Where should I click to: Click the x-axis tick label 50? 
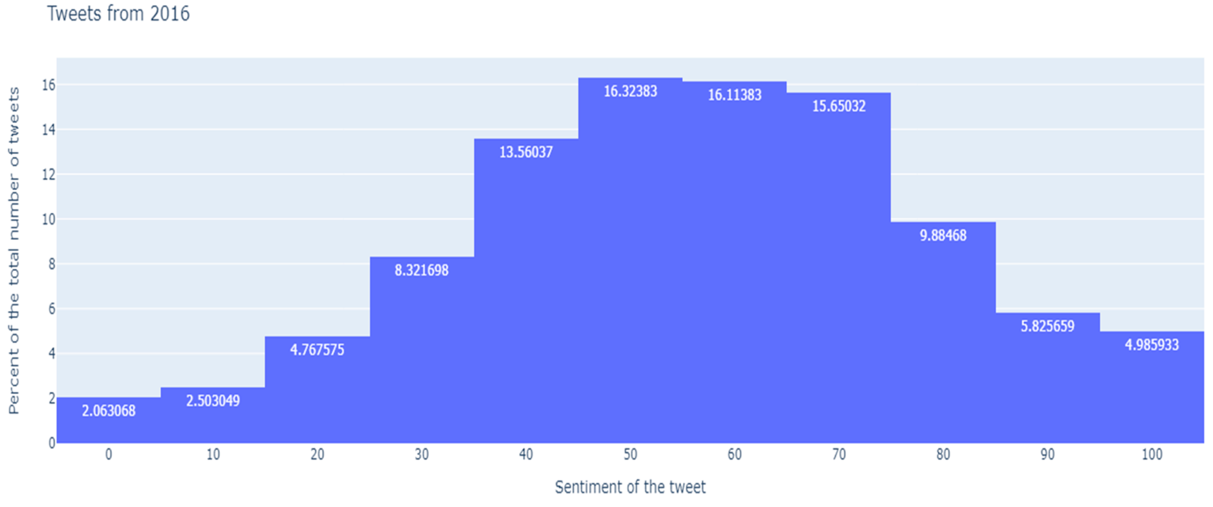[x=630, y=454]
